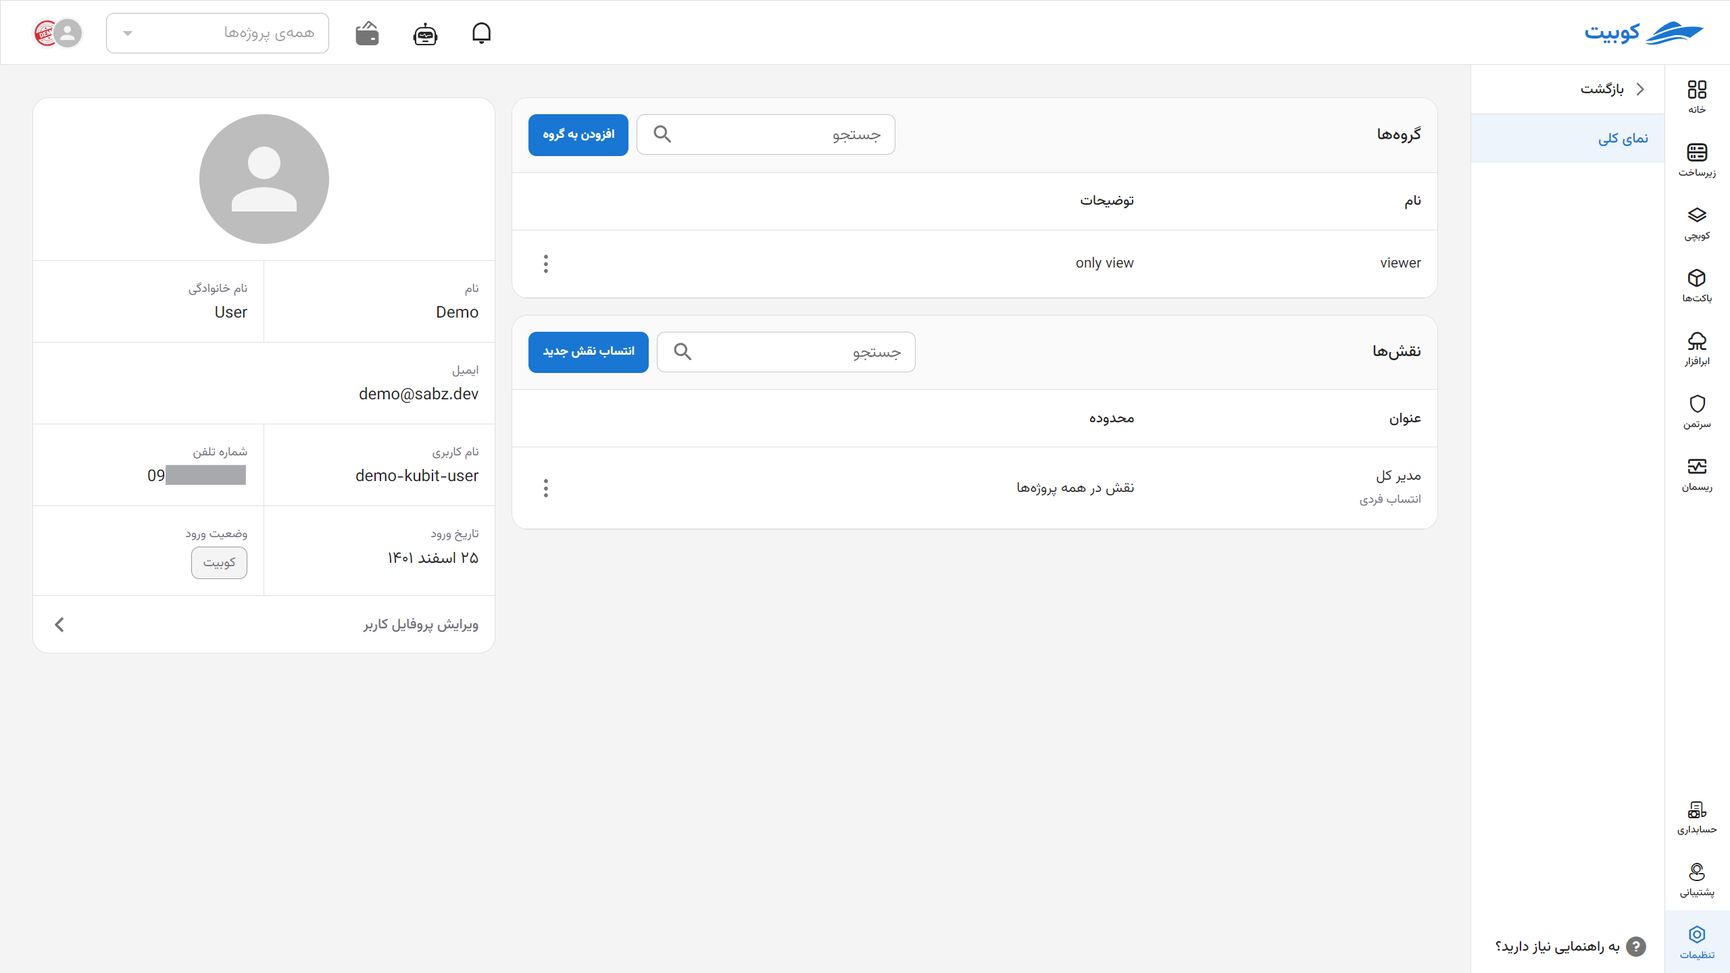Click the help question mark icon
1730x973 pixels.
click(x=1635, y=947)
